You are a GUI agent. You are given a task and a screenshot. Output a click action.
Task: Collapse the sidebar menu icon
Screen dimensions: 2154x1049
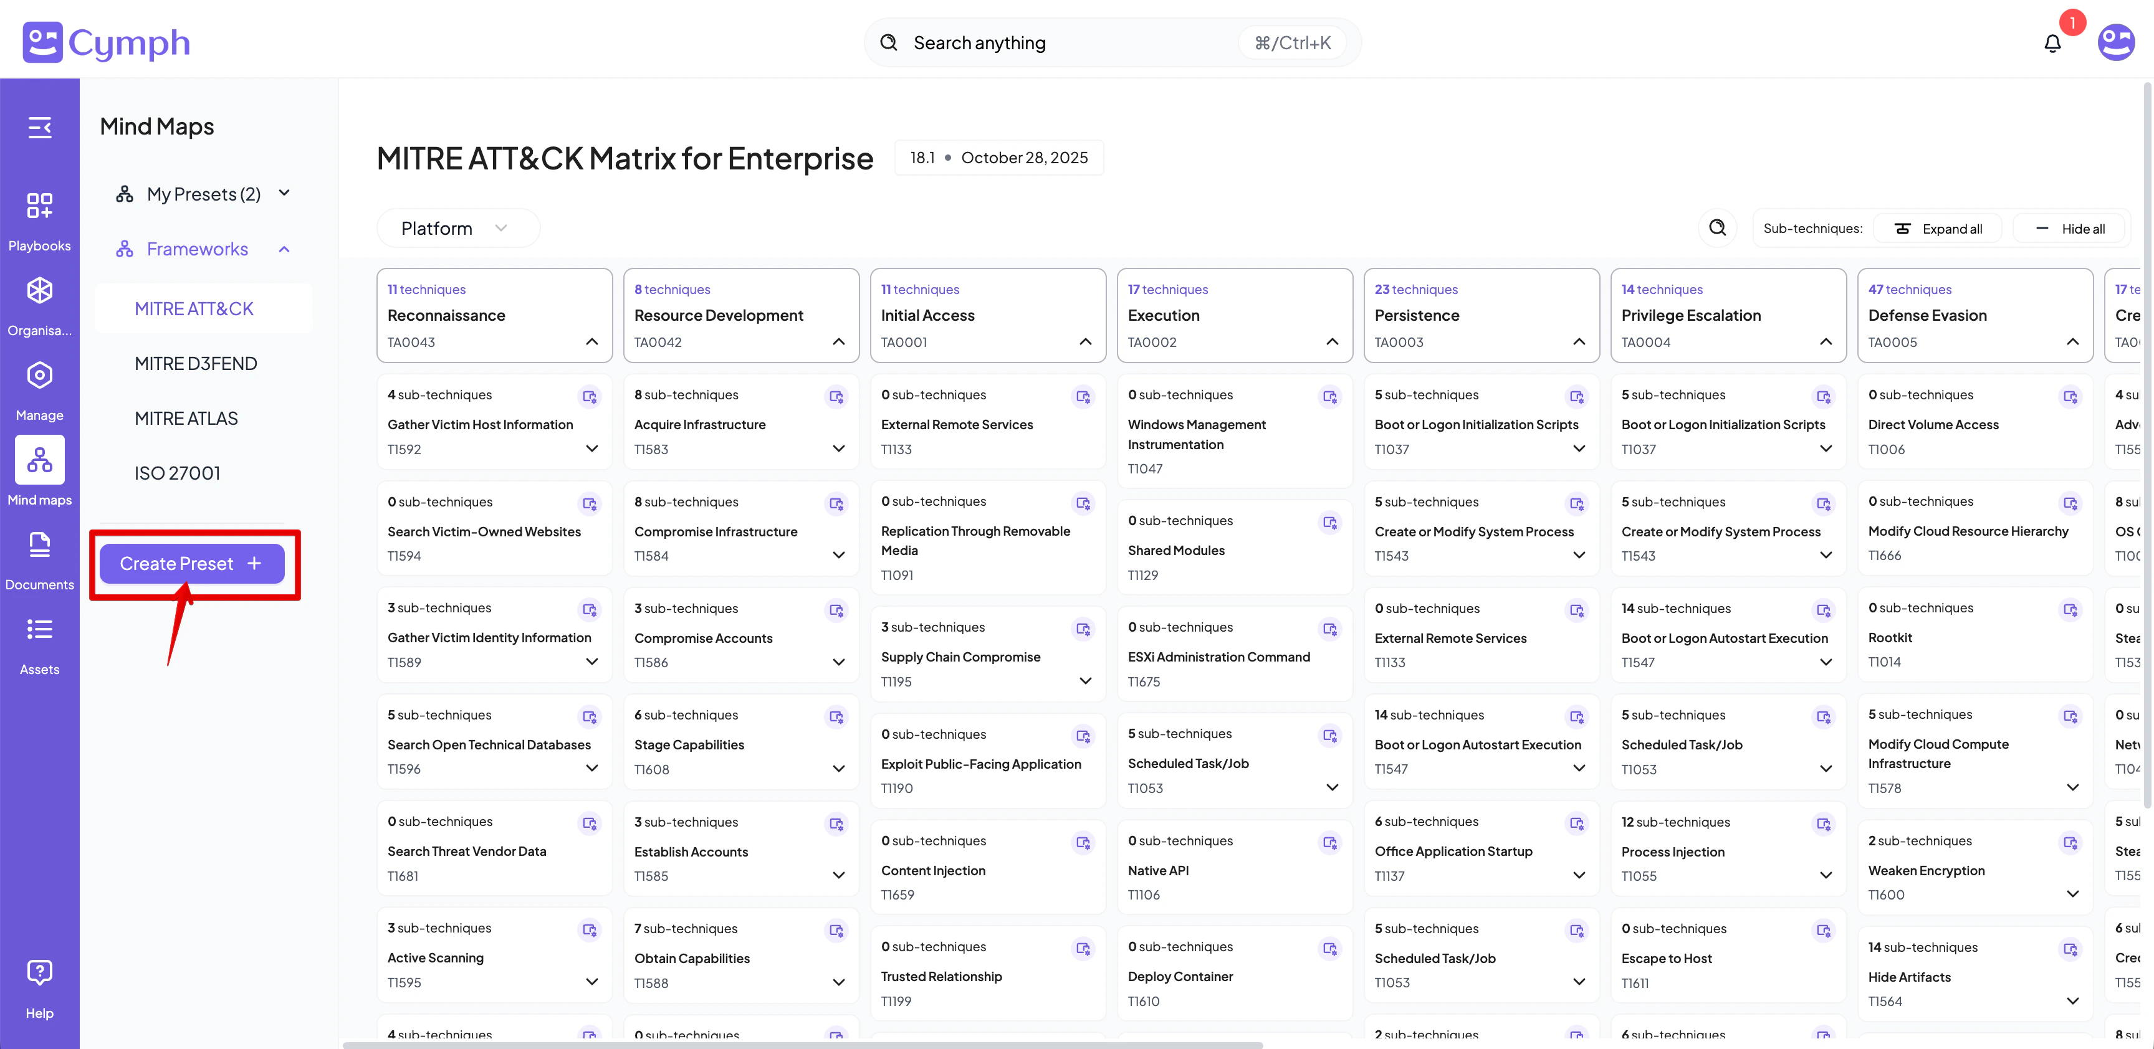tap(39, 128)
